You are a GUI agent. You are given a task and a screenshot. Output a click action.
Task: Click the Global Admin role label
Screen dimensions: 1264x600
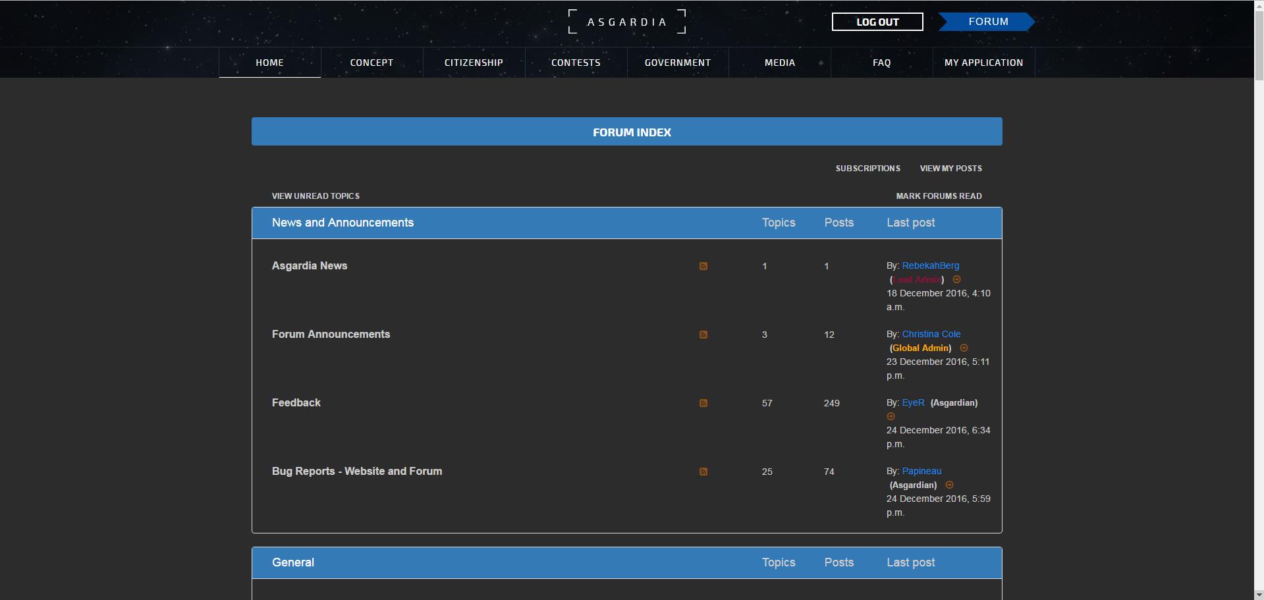coord(921,348)
